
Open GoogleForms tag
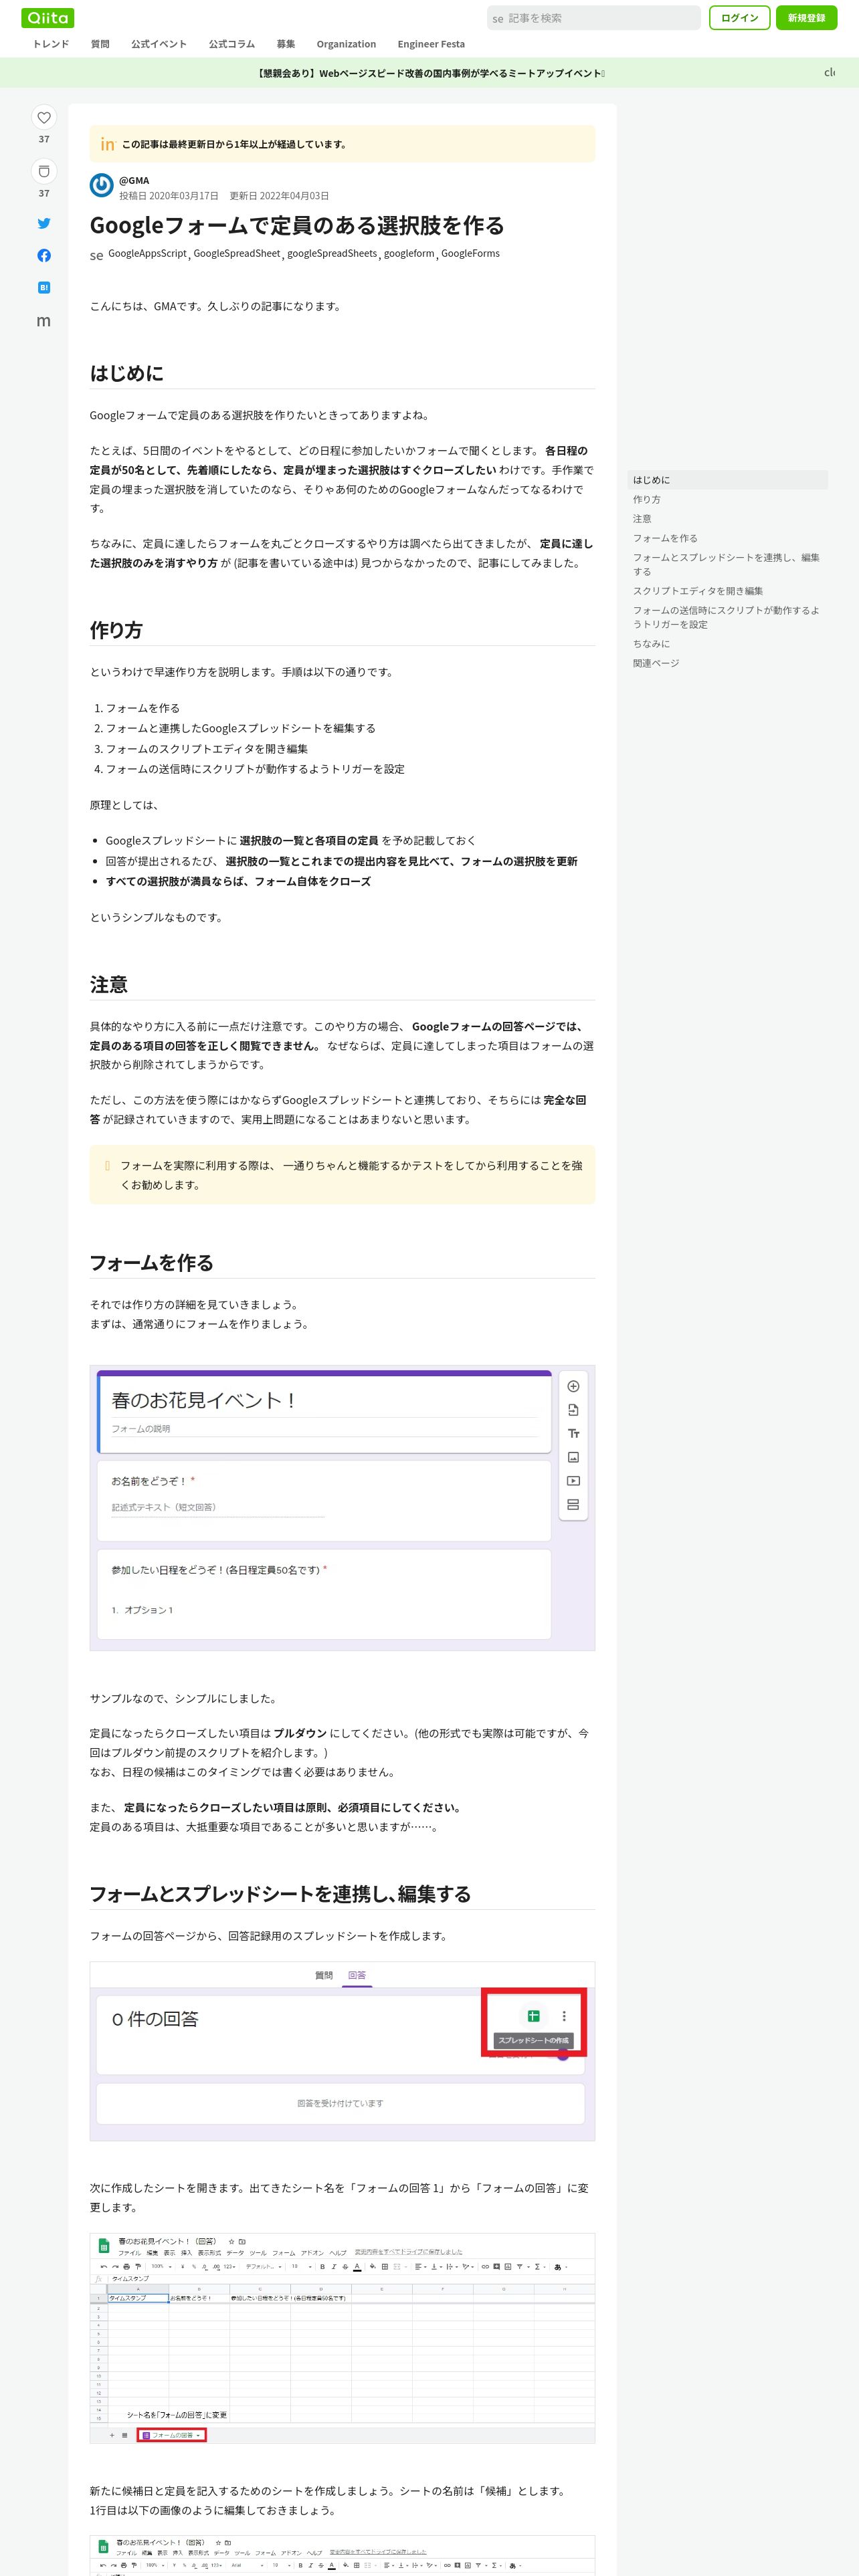(x=470, y=254)
